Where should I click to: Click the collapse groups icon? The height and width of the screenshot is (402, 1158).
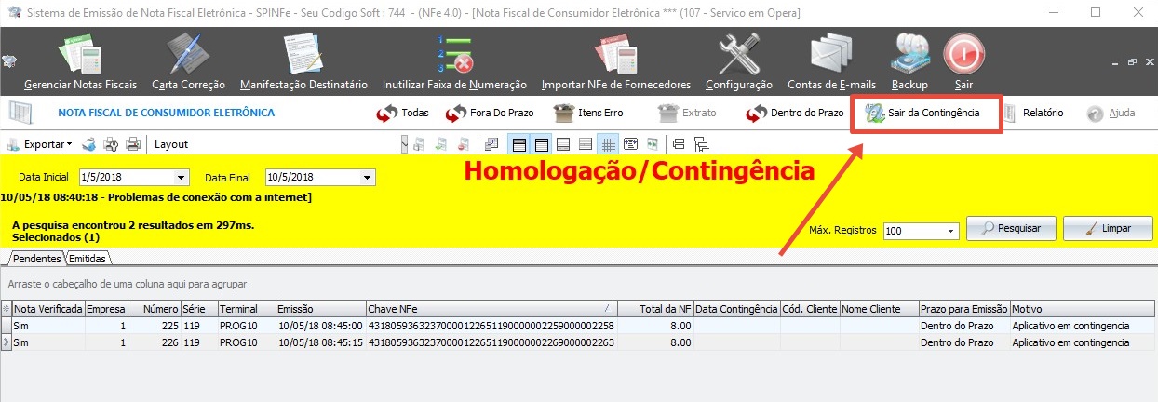[679, 144]
